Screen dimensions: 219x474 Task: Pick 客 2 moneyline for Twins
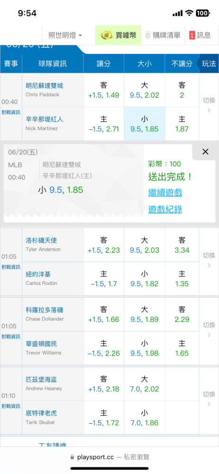182,90
